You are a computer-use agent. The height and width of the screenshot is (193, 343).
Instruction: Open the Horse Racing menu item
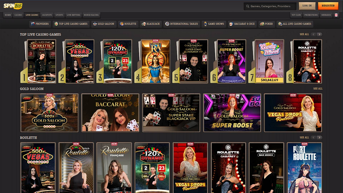tap(91, 15)
